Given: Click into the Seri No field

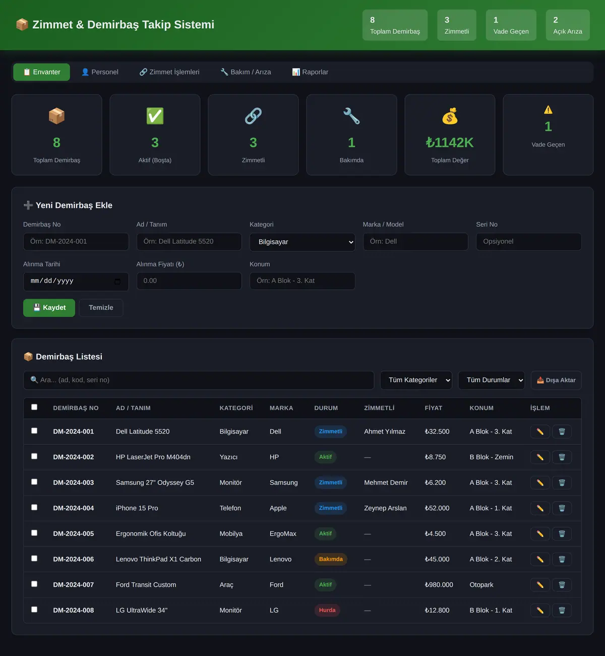Looking at the screenshot, I should tap(529, 242).
